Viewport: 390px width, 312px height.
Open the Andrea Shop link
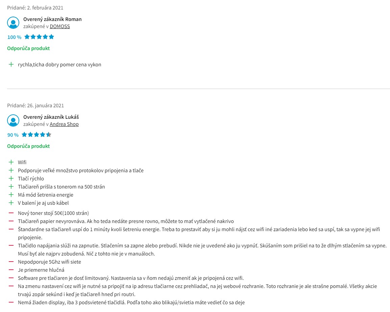click(64, 124)
